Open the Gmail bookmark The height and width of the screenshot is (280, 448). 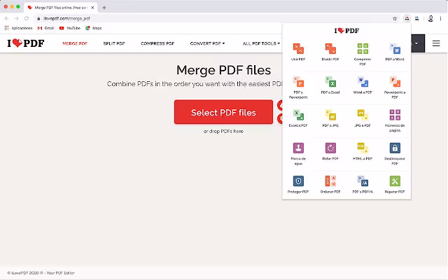tap(45, 28)
